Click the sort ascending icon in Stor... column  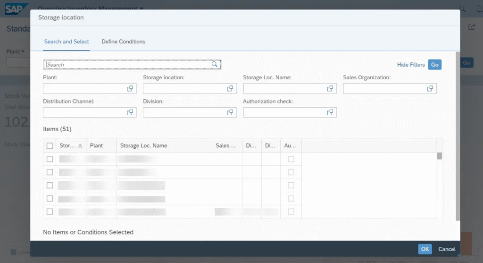coord(80,145)
